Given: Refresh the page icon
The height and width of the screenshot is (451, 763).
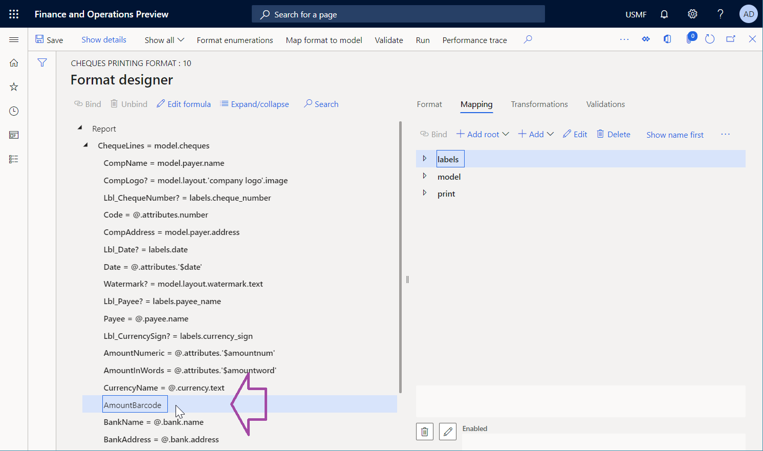Looking at the screenshot, I should click(x=710, y=39).
